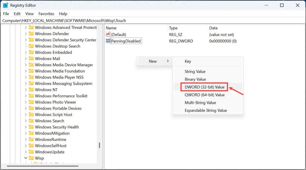
Task: Open the File menu
Action: coord(6,14)
